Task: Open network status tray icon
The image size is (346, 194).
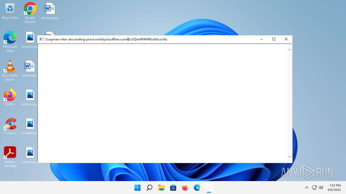Action: [314, 188]
